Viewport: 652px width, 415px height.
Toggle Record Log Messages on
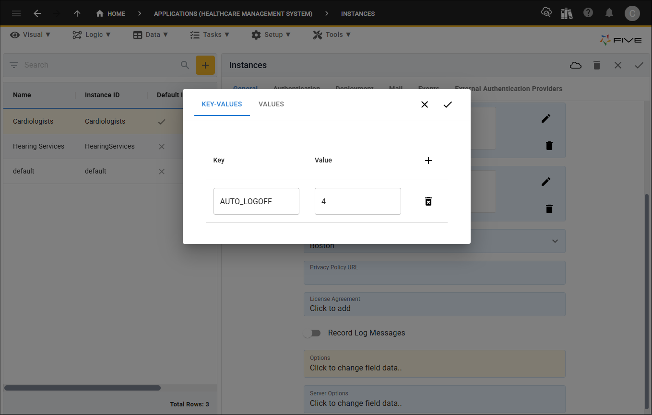tap(312, 333)
